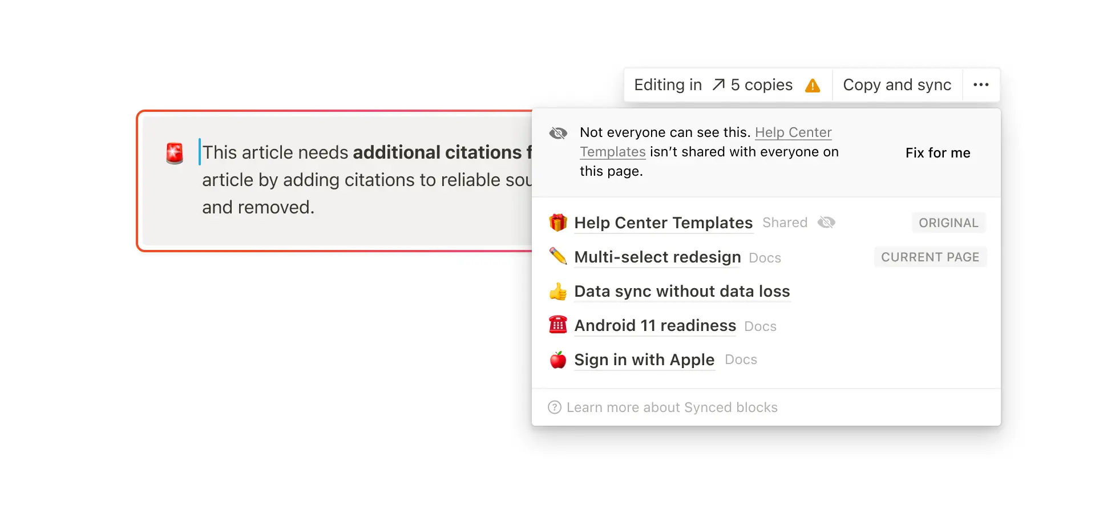Click the question mark icon near Learn more
The height and width of the screenshot is (509, 1115).
[x=555, y=407]
